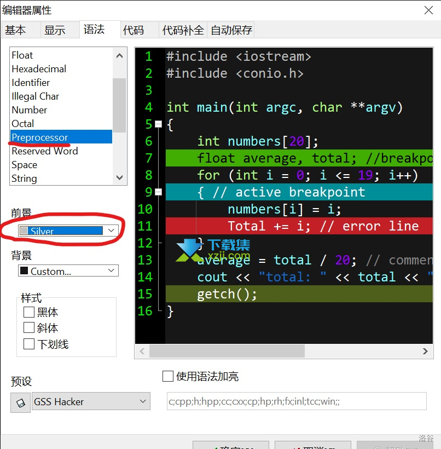Click the #include <conio.h> preview line
441x449 pixels.
click(235, 73)
